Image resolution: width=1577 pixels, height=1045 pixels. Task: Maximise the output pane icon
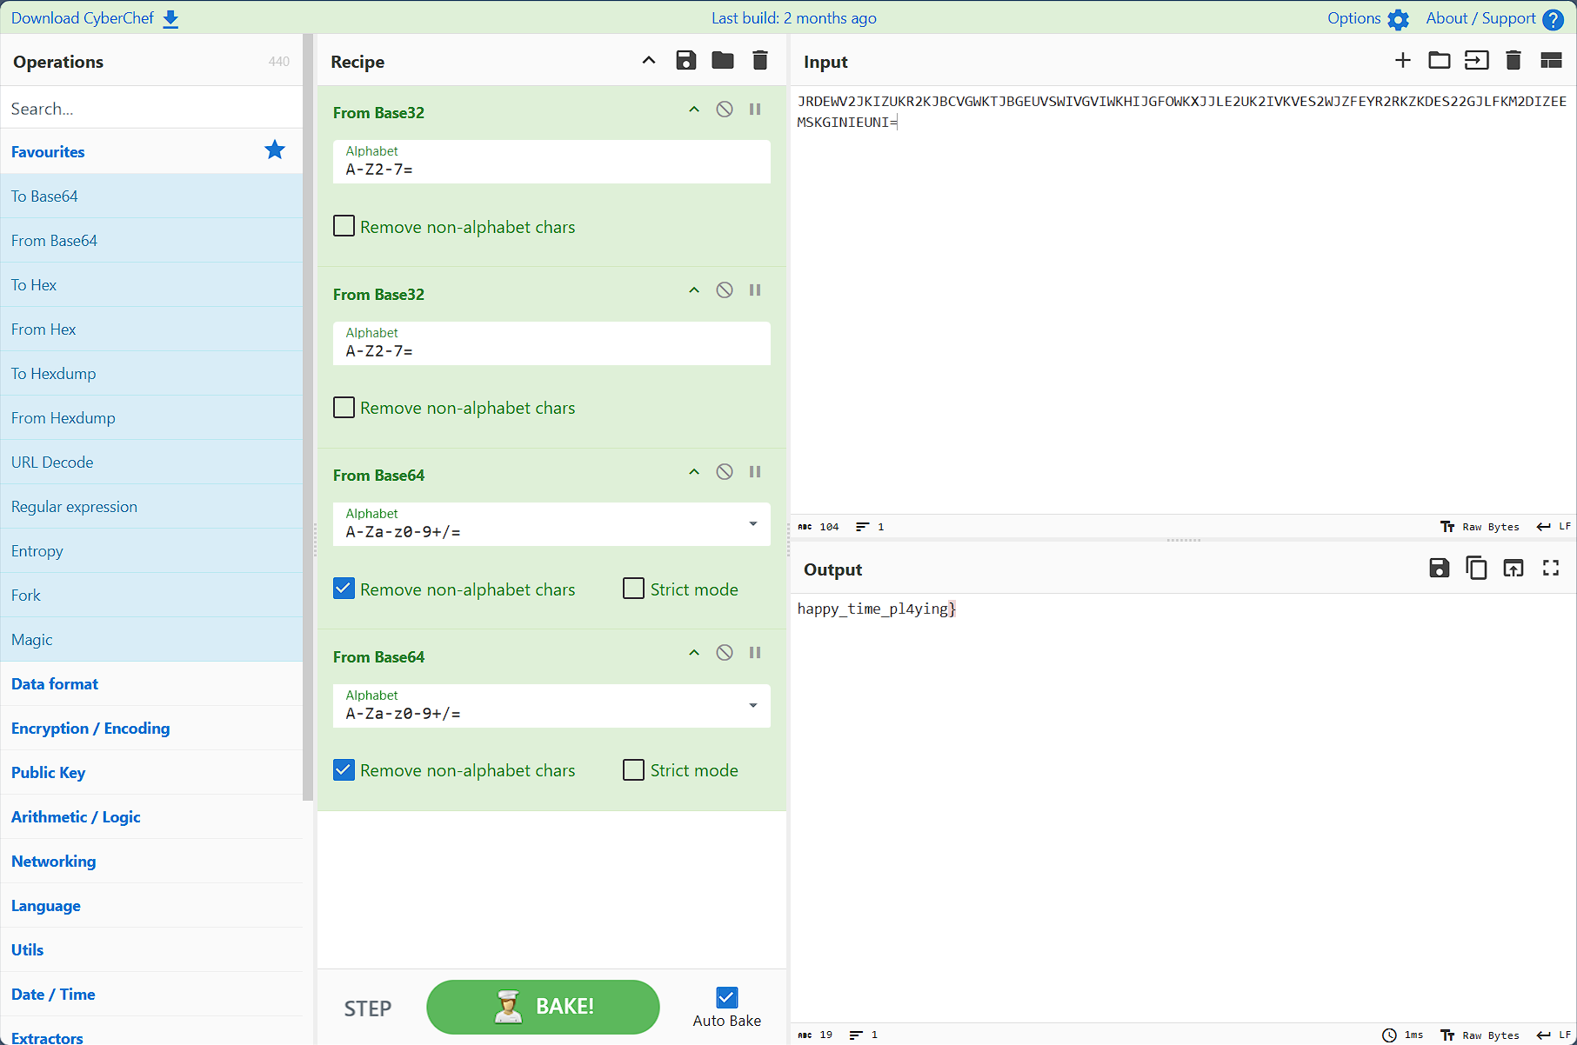click(1551, 568)
